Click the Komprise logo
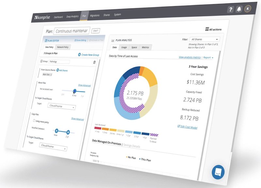This screenshot has height=188, width=261. point(42,17)
